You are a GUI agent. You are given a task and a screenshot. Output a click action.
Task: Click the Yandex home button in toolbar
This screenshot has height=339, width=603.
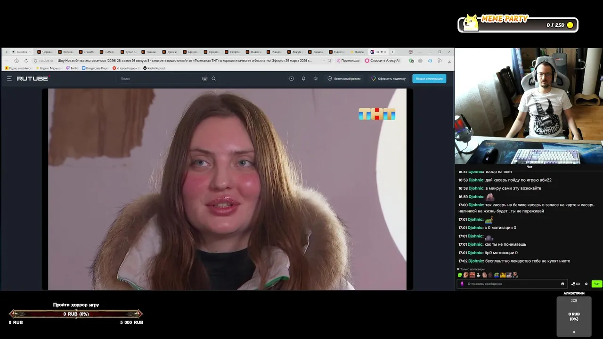(16, 61)
